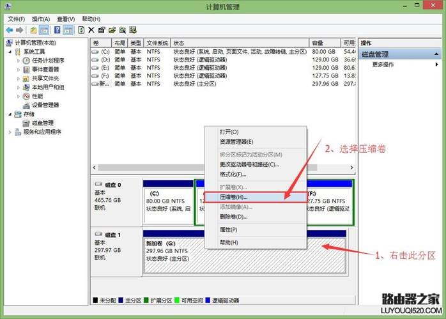This screenshot has height=319, width=446.
Task: Expand the 服务和应用程序 tree node
Action: (x=10, y=132)
